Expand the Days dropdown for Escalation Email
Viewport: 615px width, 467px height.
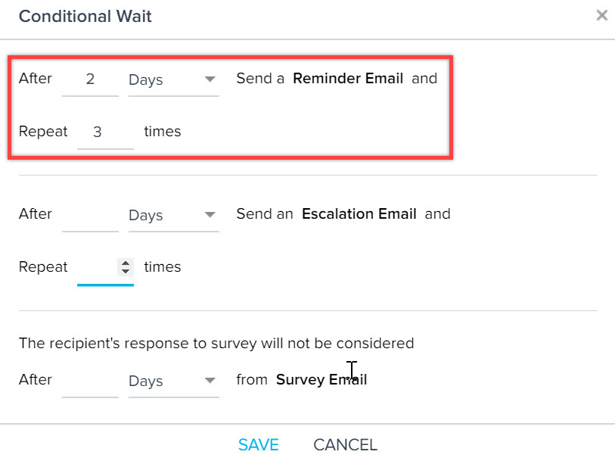click(173, 215)
